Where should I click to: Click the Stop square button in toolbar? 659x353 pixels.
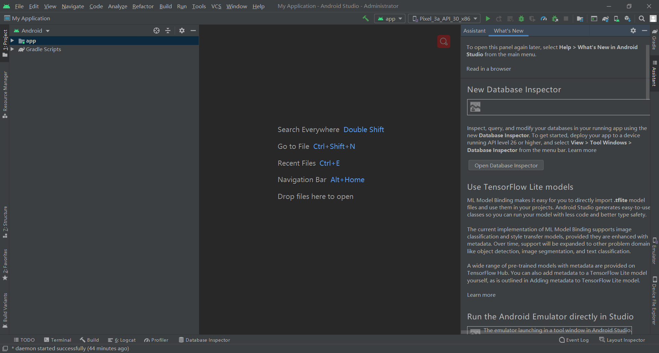point(566,19)
